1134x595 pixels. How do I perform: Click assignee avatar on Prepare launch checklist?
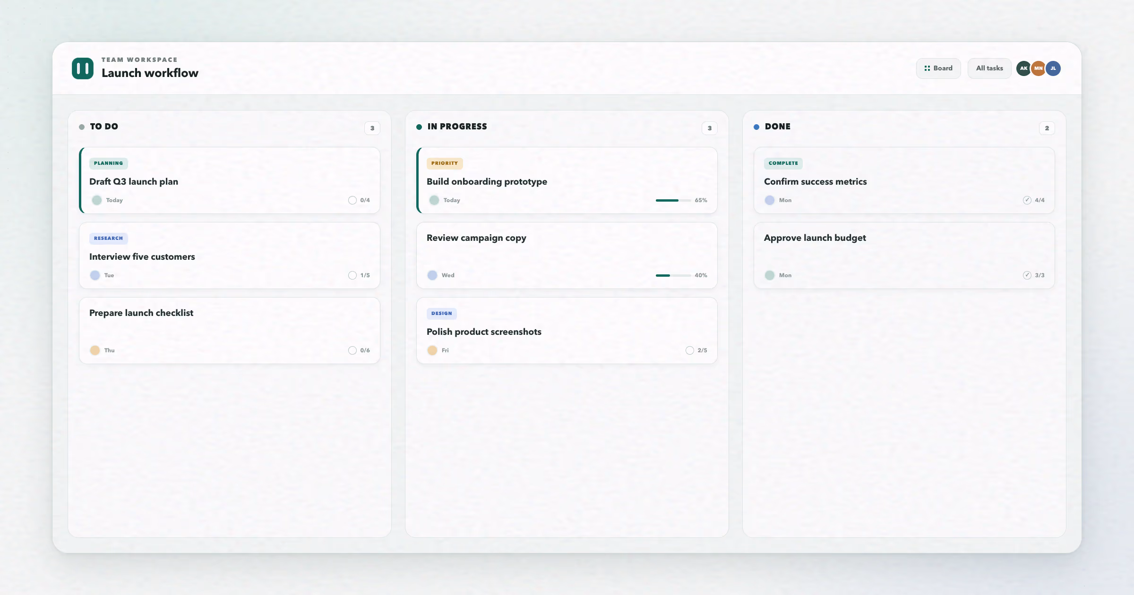(95, 350)
